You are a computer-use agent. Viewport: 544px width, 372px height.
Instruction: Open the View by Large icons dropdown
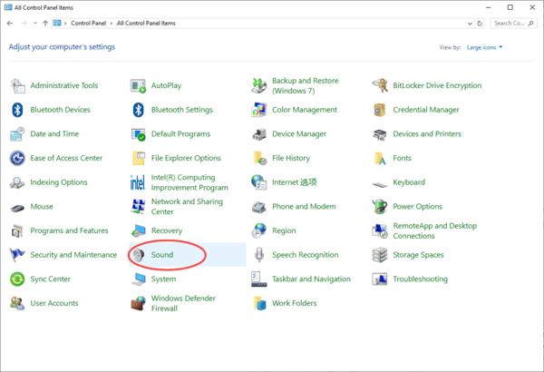[x=485, y=47]
